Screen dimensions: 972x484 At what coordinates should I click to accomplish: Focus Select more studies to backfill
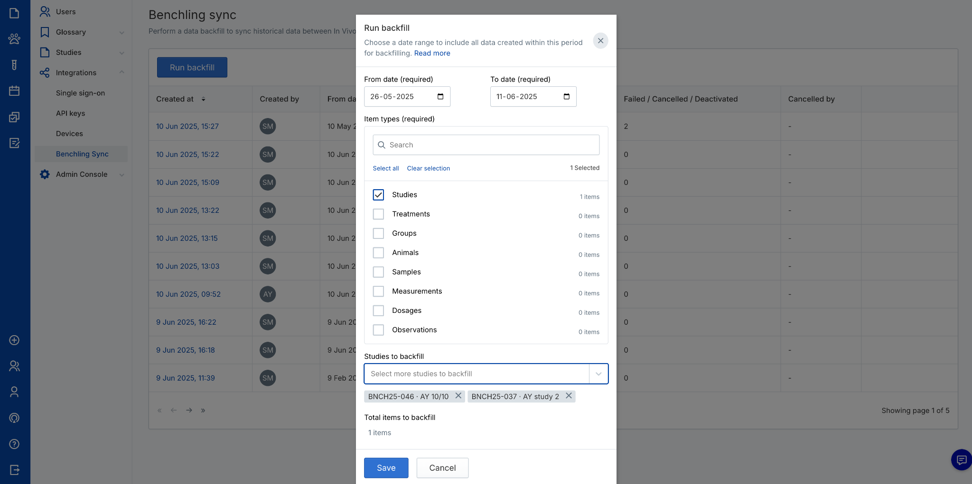pyautogui.click(x=477, y=374)
